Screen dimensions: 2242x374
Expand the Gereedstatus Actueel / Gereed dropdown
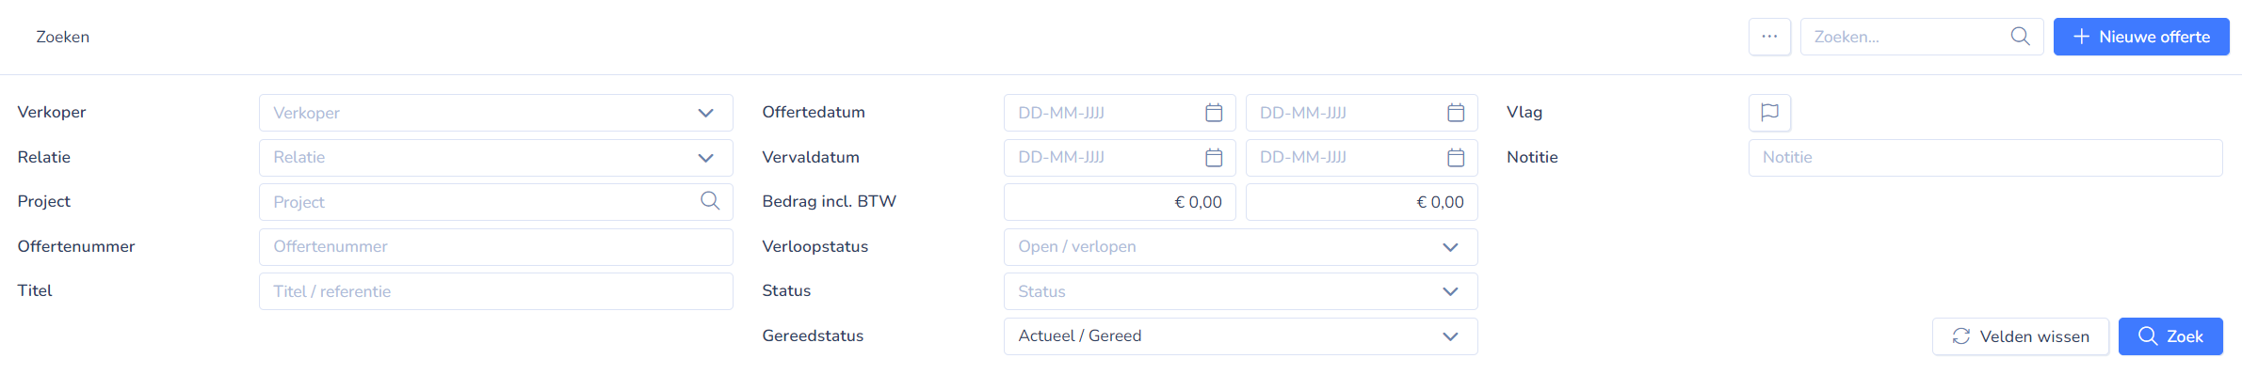click(x=1240, y=336)
